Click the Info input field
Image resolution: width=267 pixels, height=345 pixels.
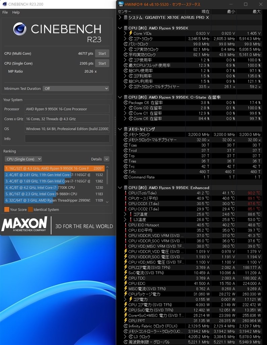tap(67, 138)
